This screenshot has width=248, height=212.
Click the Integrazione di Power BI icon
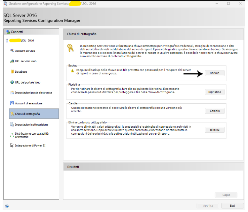coord(12,146)
